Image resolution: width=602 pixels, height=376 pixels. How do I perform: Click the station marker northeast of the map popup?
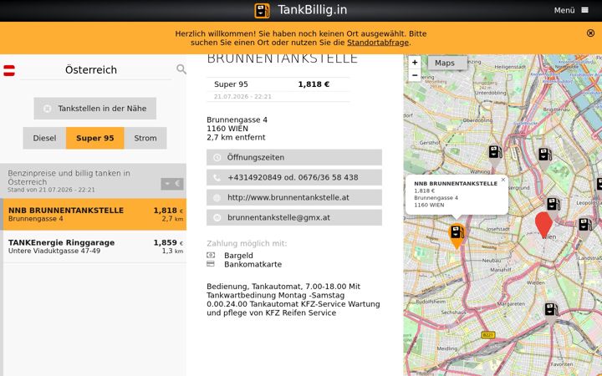(x=544, y=157)
